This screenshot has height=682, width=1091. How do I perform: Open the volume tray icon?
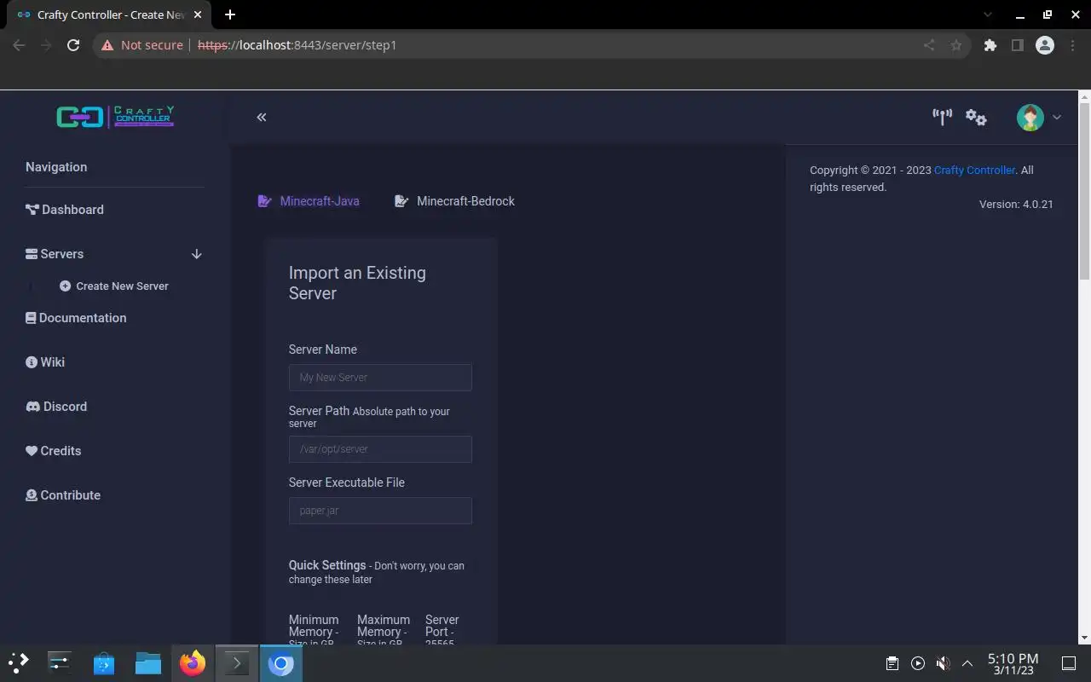pos(943,663)
